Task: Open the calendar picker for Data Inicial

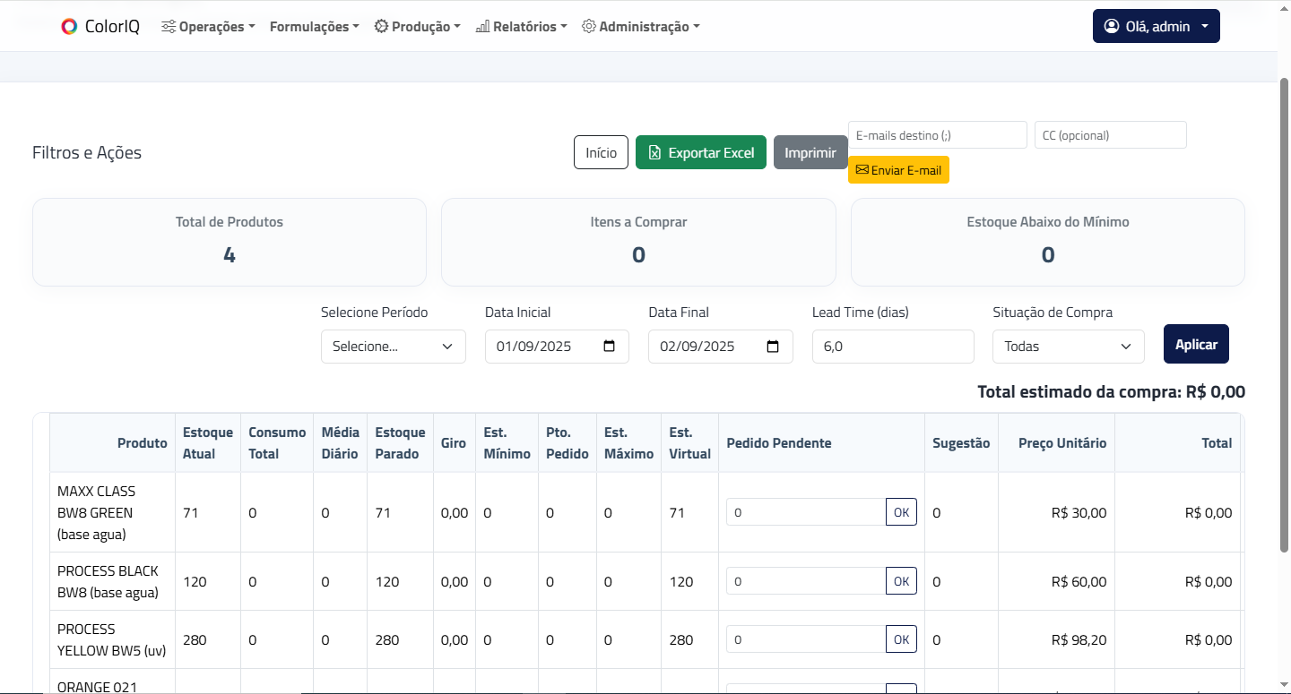Action: tap(610, 347)
